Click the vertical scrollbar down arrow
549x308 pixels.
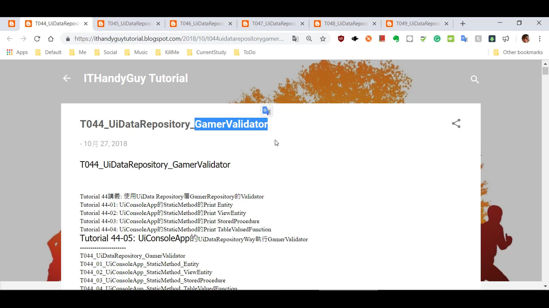545,286
